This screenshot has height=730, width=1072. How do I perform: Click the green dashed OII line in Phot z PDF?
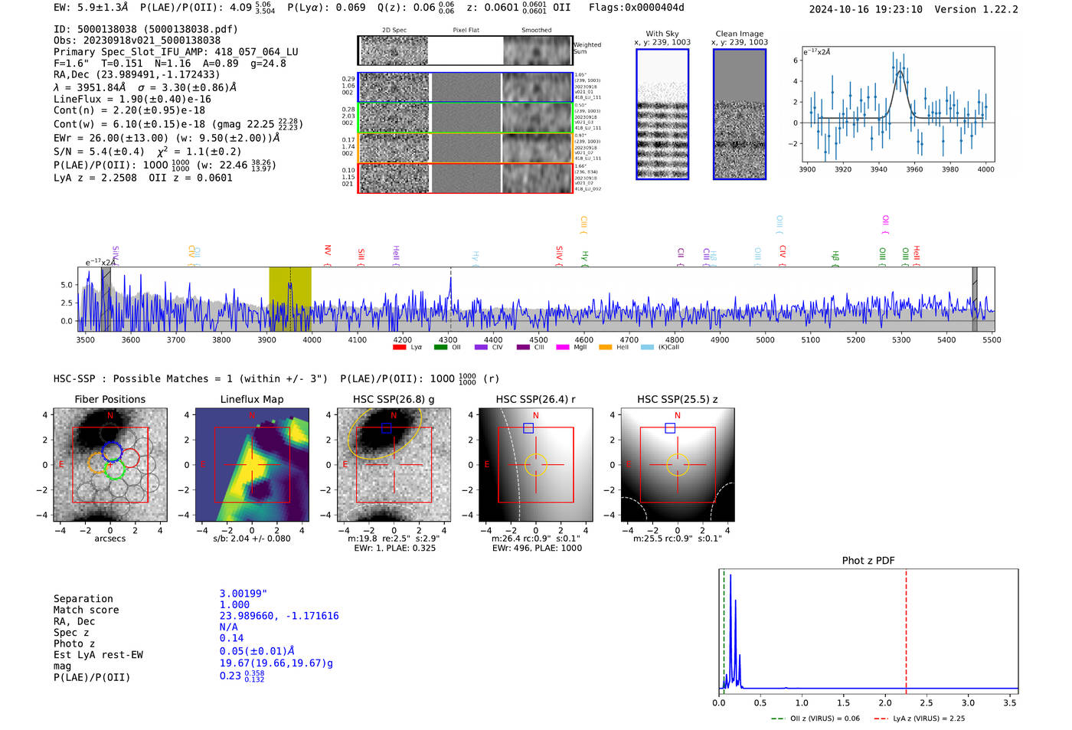pyautogui.click(x=724, y=631)
